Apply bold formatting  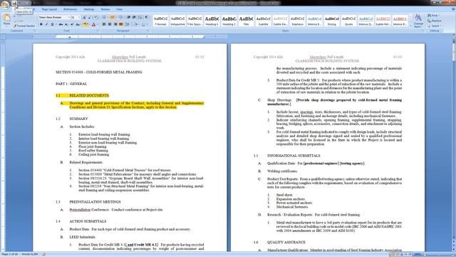[x=41, y=24]
